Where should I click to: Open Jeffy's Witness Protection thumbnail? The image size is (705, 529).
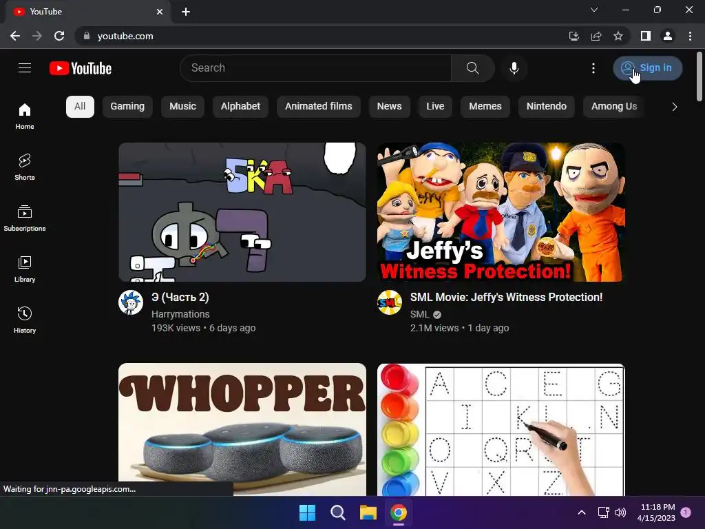501,212
